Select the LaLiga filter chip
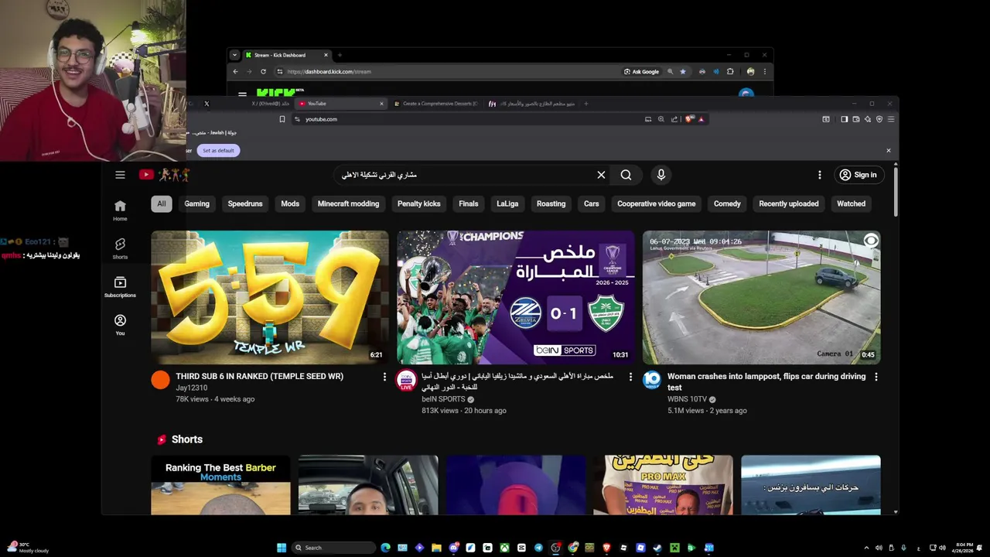 [x=507, y=203]
